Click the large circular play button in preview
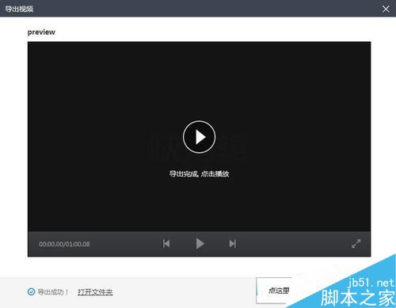This screenshot has width=396, height=308. click(199, 137)
